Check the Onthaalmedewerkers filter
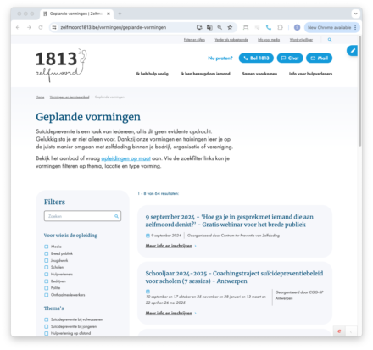Viewport: 373px width, 350px height. pos(47,295)
